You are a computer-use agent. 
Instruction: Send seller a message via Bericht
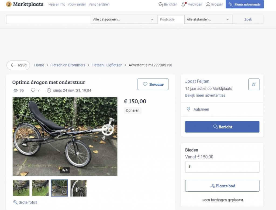click(x=222, y=127)
